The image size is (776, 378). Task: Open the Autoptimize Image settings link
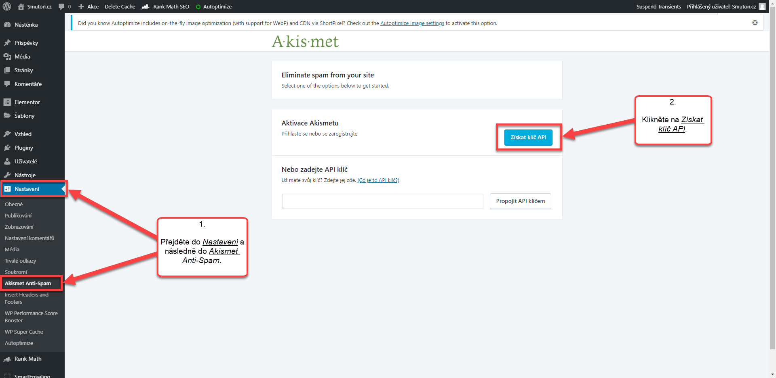click(412, 23)
